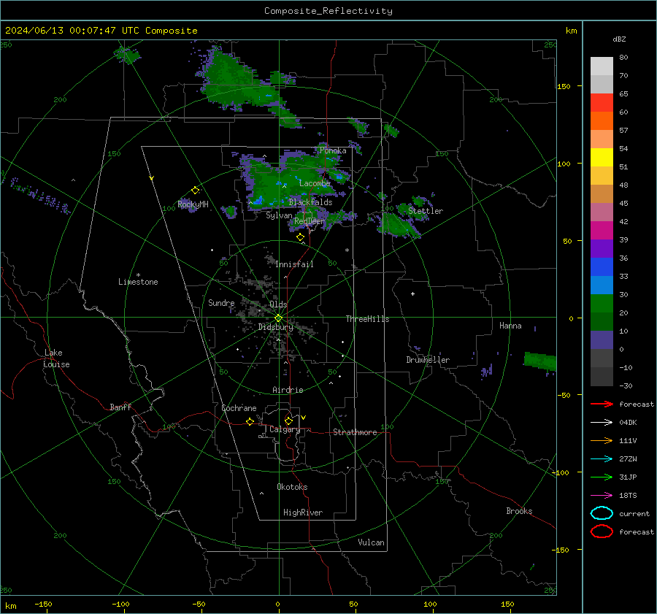The image size is (657, 614).
Task: Click the Innisfail label
Action: [x=294, y=264]
